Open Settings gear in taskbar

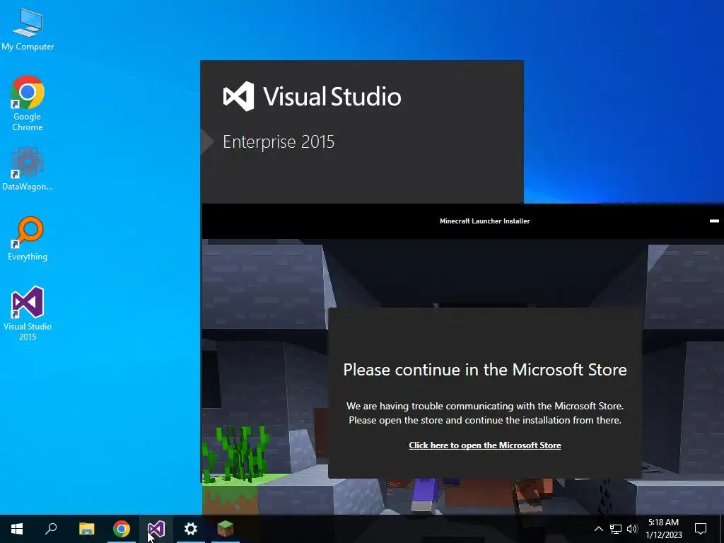[x=191, y=529]
